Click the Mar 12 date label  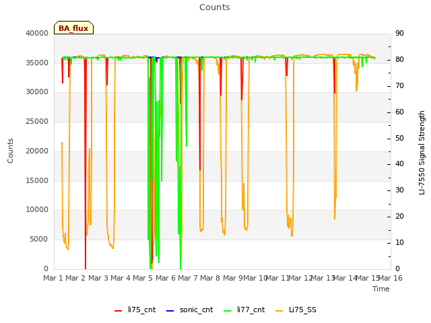coord(300,278)
